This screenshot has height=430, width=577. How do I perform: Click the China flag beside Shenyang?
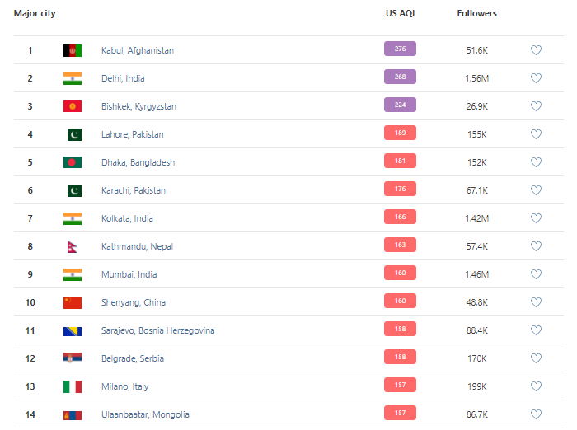point(73,302)
